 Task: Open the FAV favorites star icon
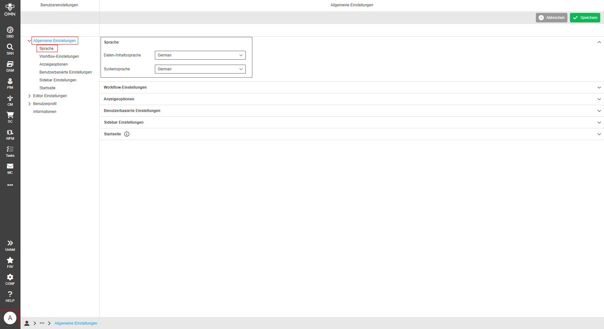tap(10, 262)
